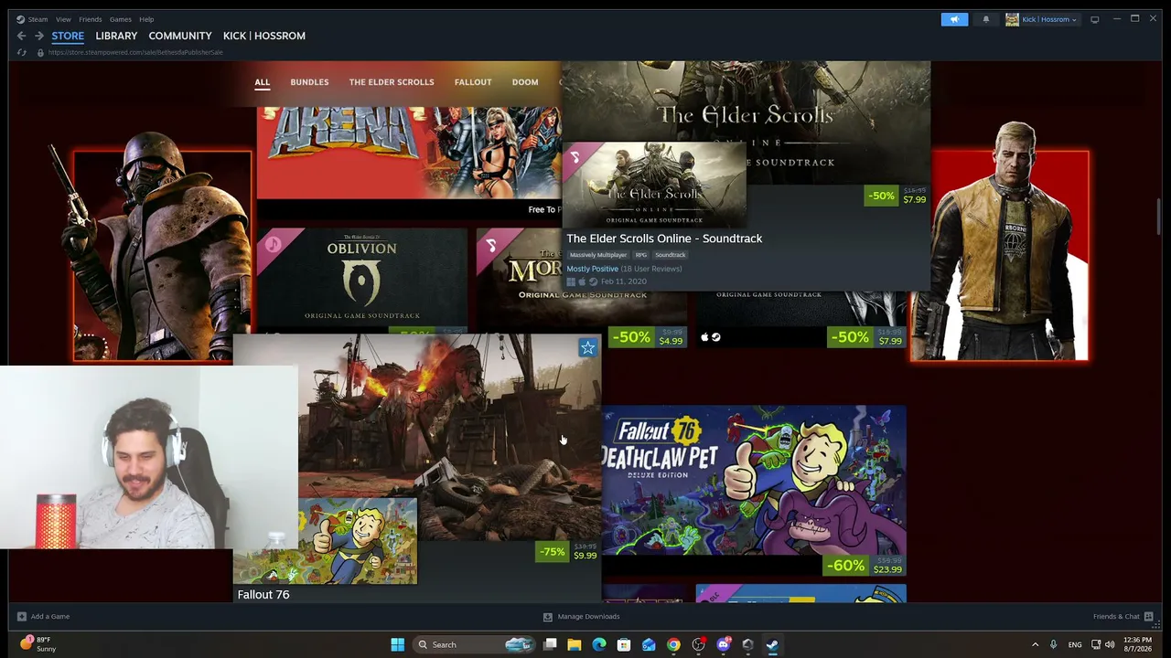Viewport: 1171px width, 658px height.
Task: Click the Mostly Positive reviews link
Action: point(593,269)
